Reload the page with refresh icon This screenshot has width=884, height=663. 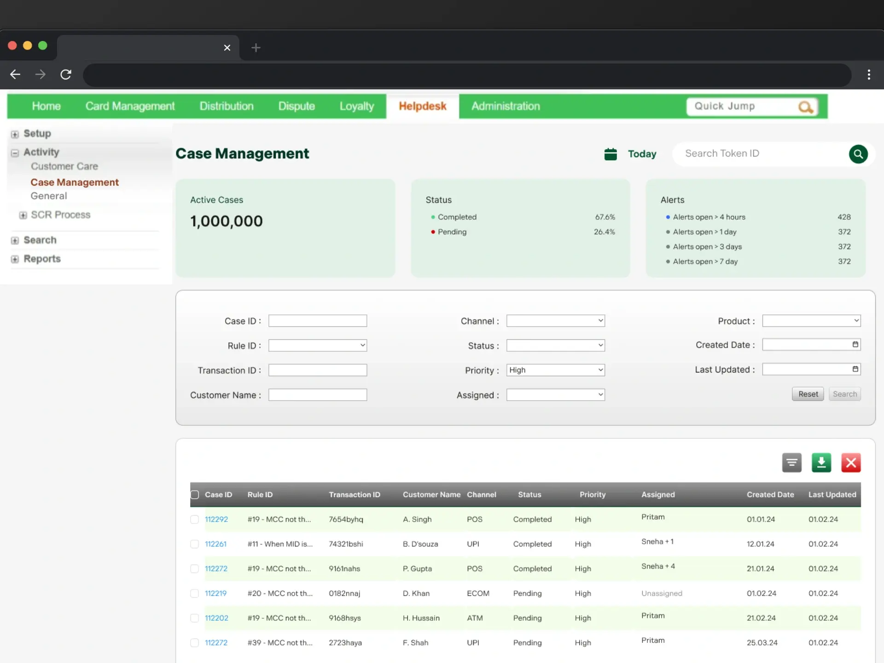pos(66,75)
